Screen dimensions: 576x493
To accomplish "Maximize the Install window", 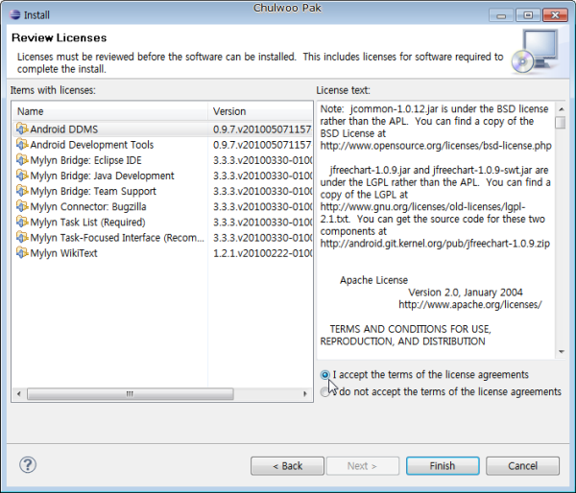I will 528,15.
